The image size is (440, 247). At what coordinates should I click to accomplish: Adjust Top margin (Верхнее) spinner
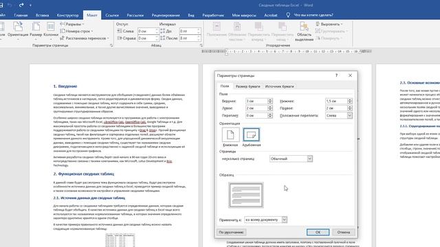click(x=270, y=101)
